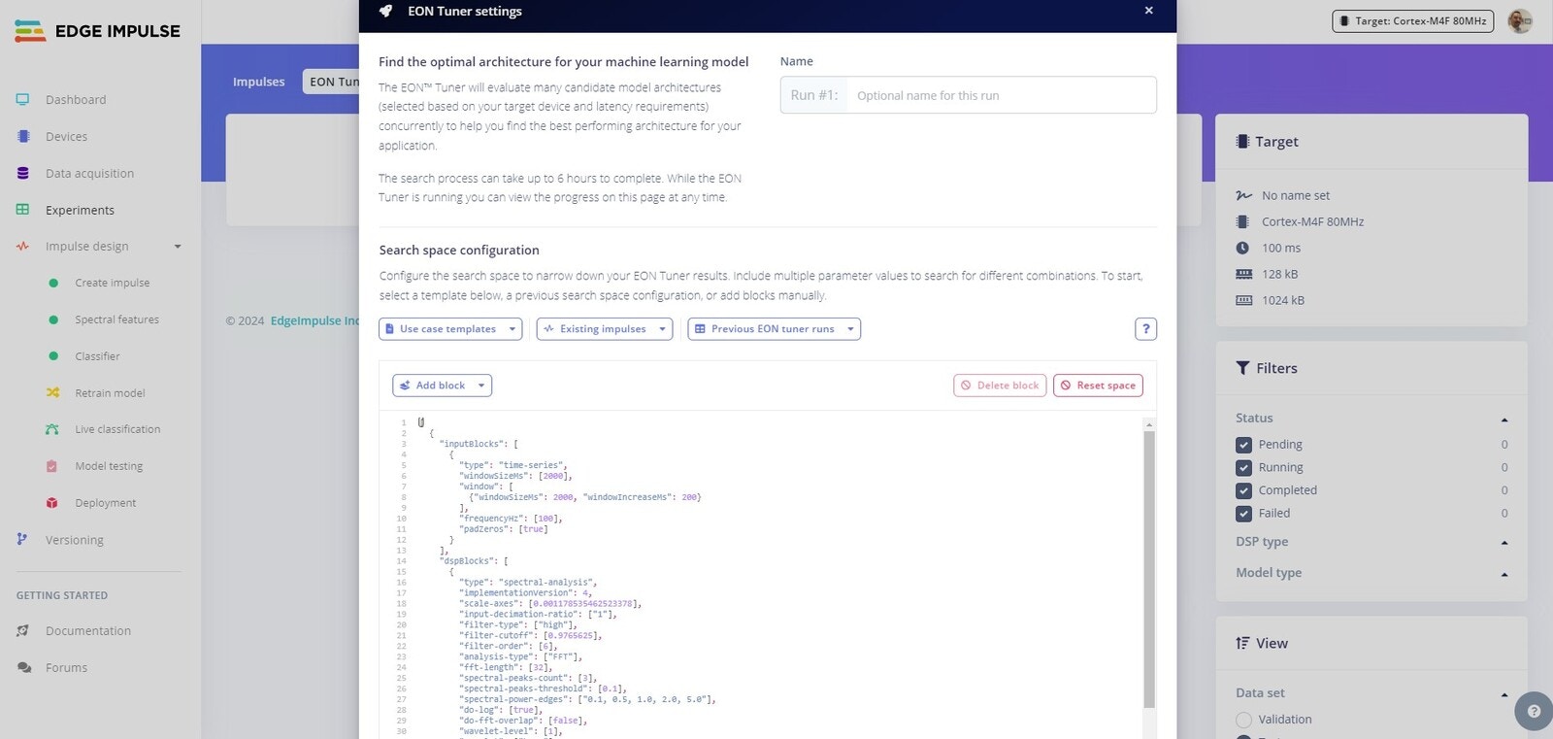Click the Data acquisition database icon
This screenshot has height=739, width=1553.
pyautogui.click(x=22, y=173)
